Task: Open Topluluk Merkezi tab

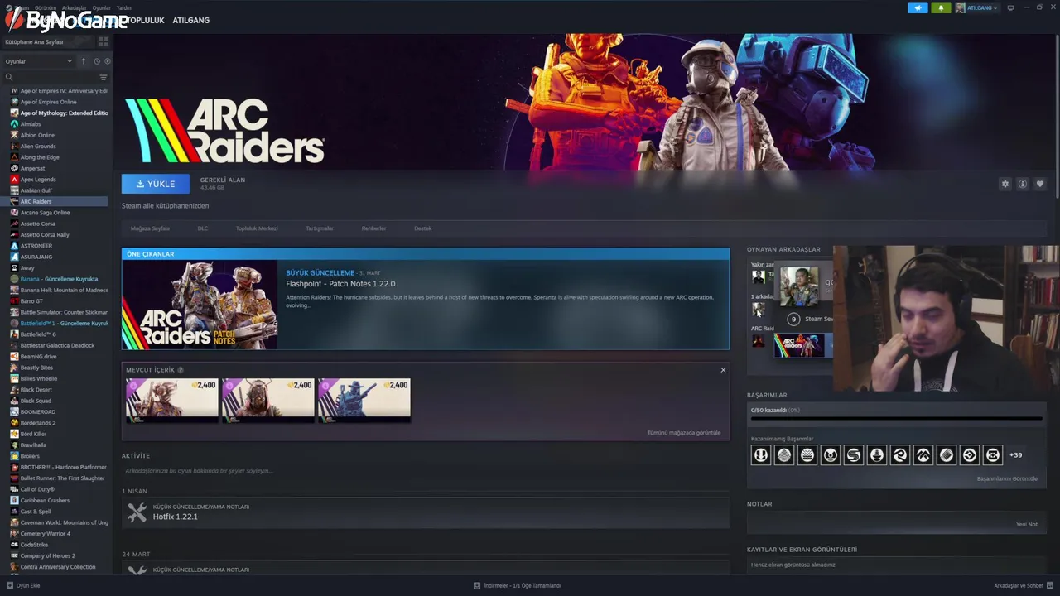Action: coord(257,228)
